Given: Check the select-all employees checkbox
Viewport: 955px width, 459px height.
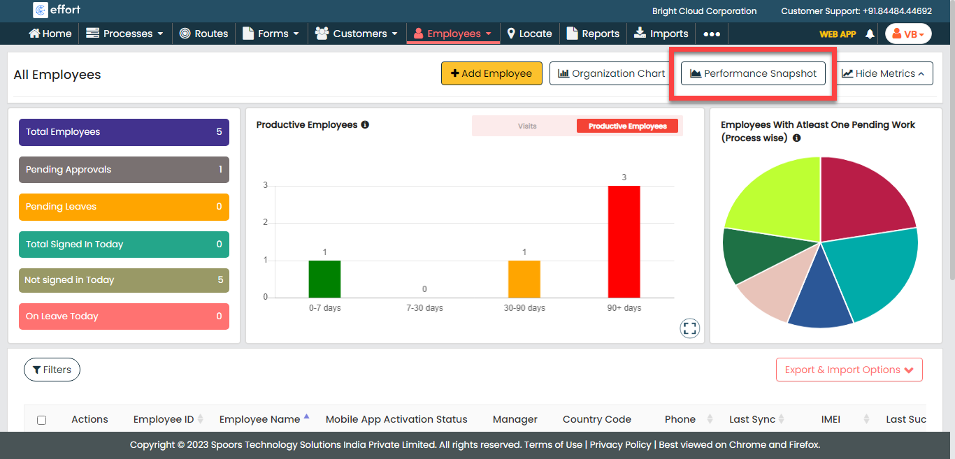Looking at the screenshot, I should click(x=41, y=420).
